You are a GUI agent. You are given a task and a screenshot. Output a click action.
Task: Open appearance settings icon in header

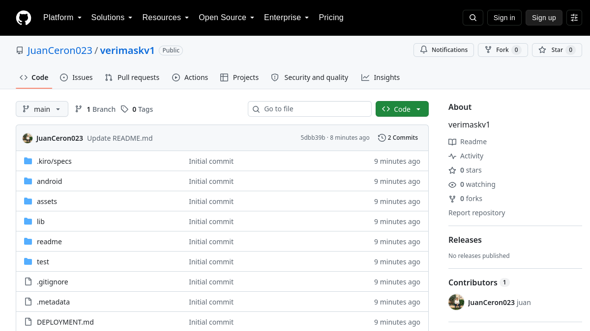click(574, 18)
